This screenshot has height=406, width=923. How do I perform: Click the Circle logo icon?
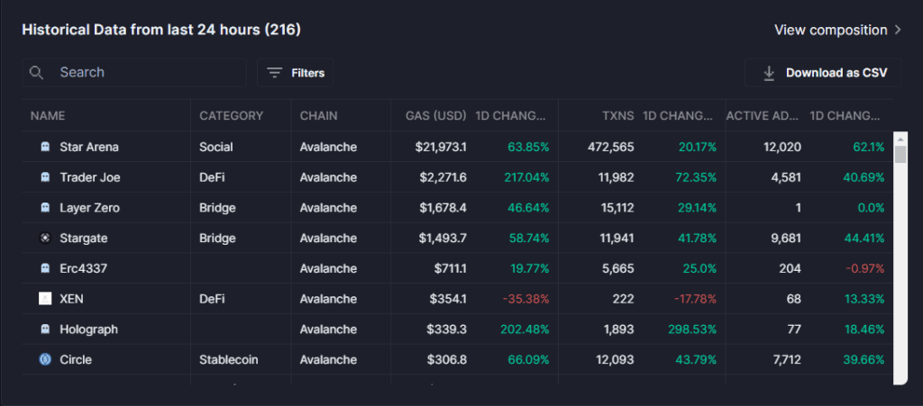(45, 359)
